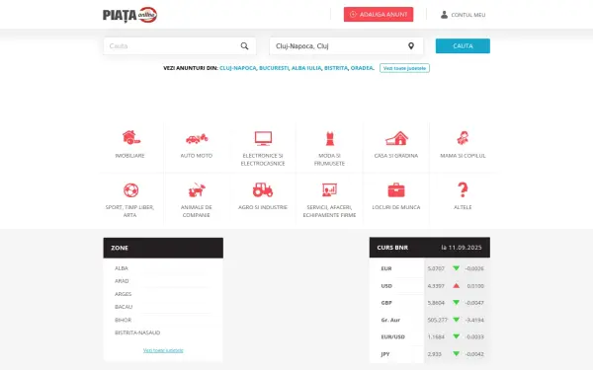Click the Imobiliare category label

[x=129, y=156]
